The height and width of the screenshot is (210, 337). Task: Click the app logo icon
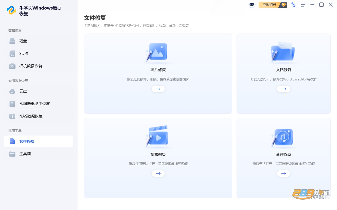click(11, 10)
